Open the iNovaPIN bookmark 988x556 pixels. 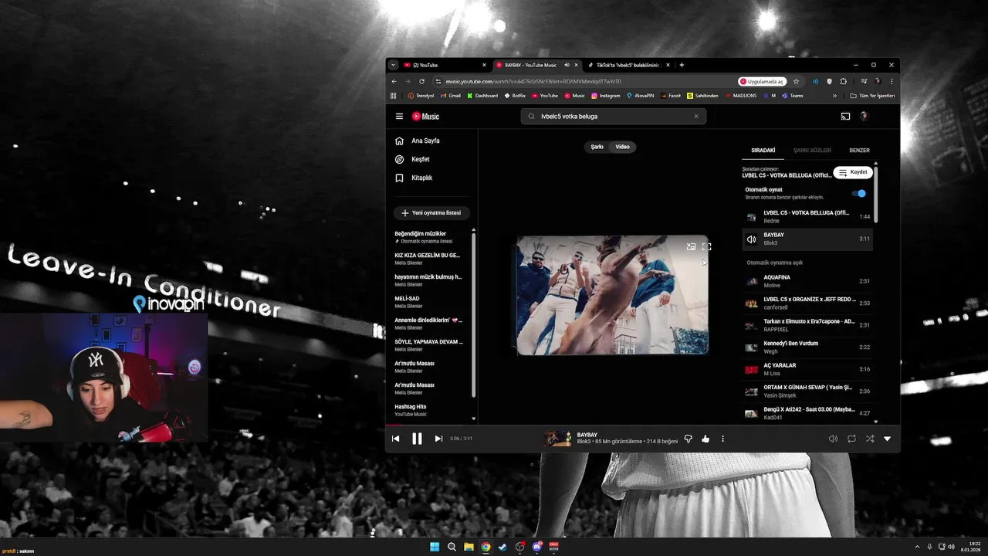[641, 96]
